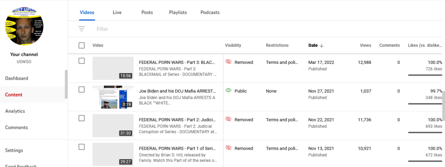Sort by the Views column header

365,45
